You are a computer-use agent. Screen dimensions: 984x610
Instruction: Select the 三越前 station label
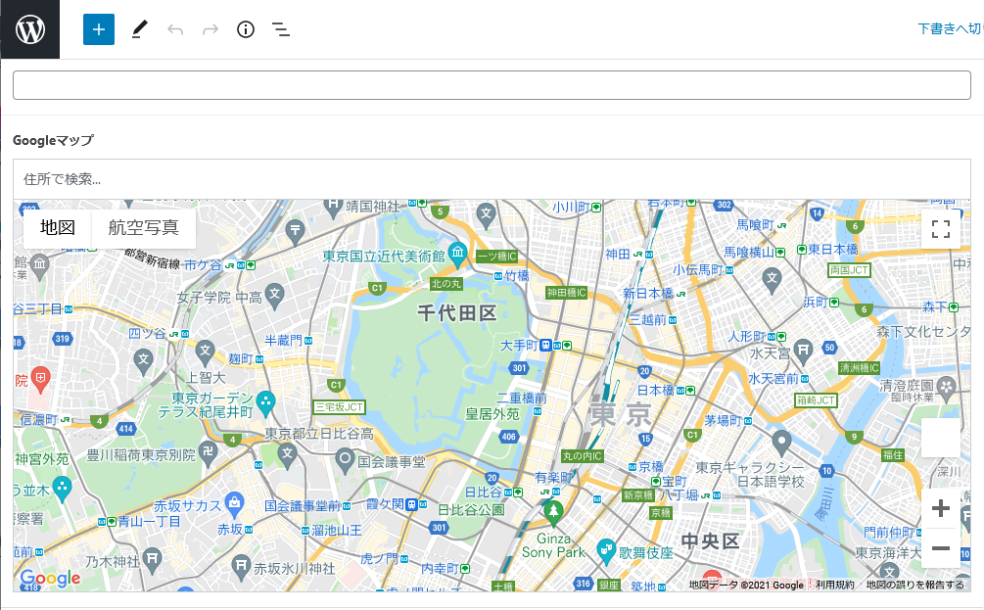point(648,319)
